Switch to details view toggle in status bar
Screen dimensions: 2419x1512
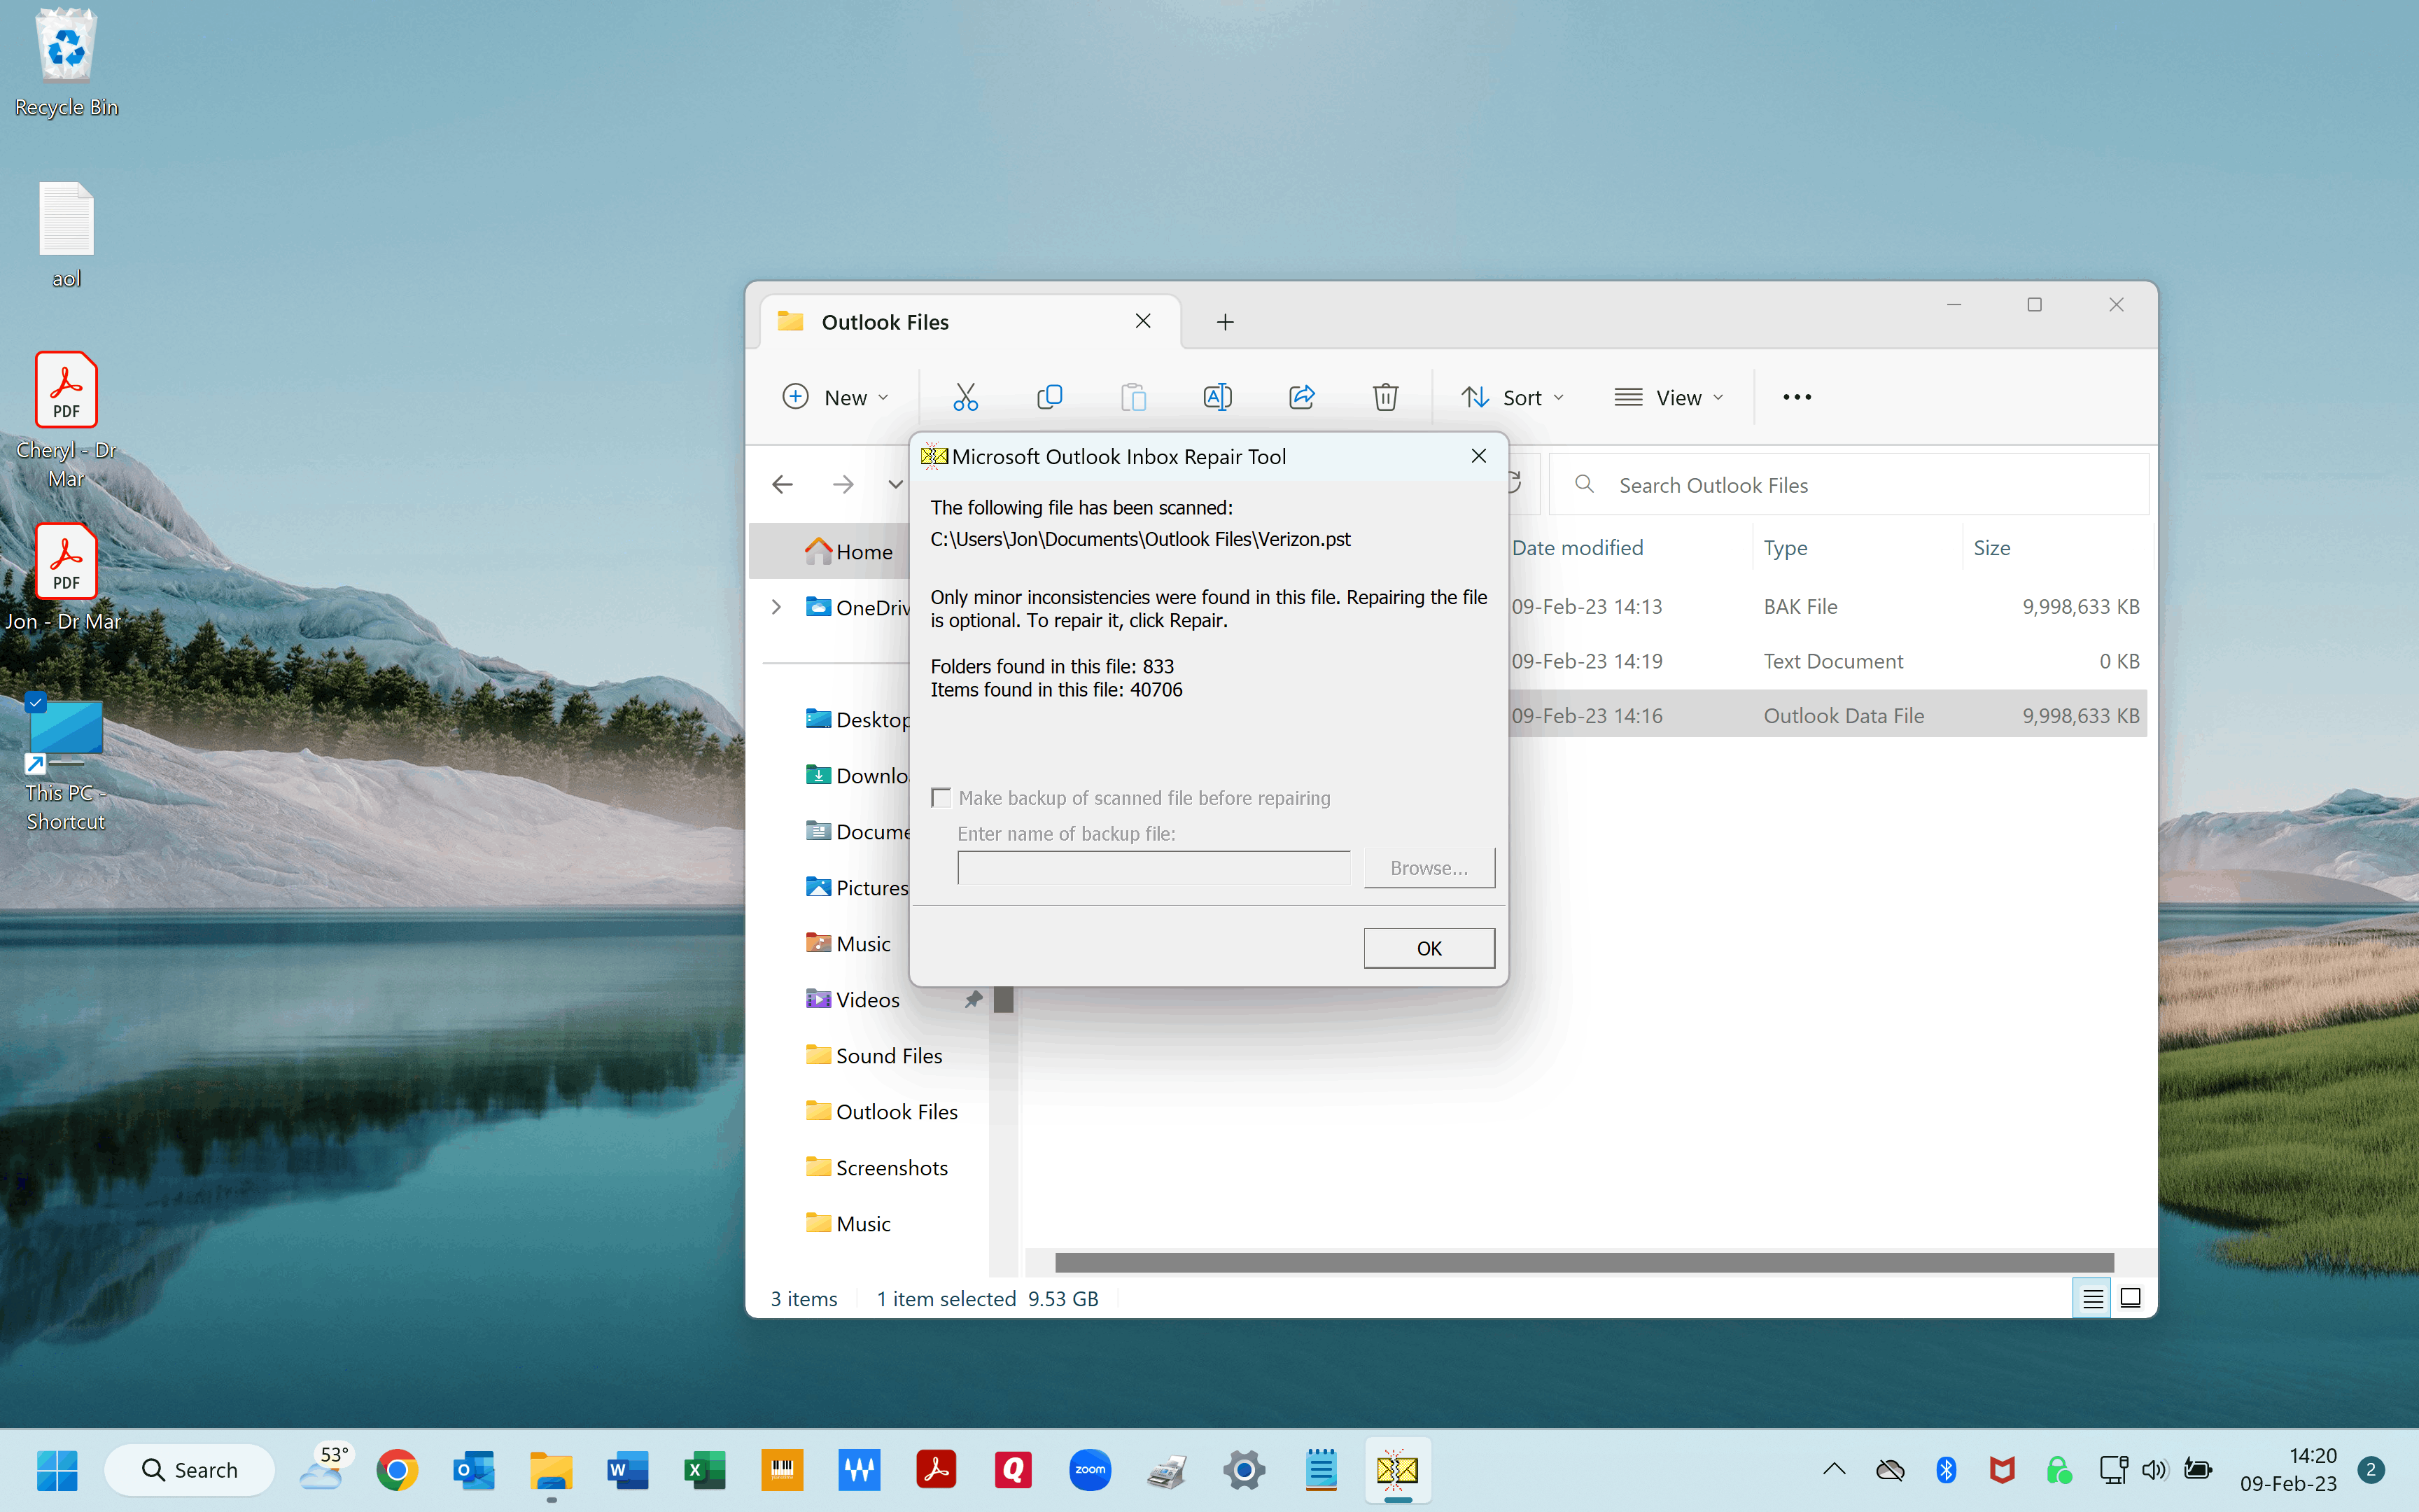click(x=2092, y=1298)
